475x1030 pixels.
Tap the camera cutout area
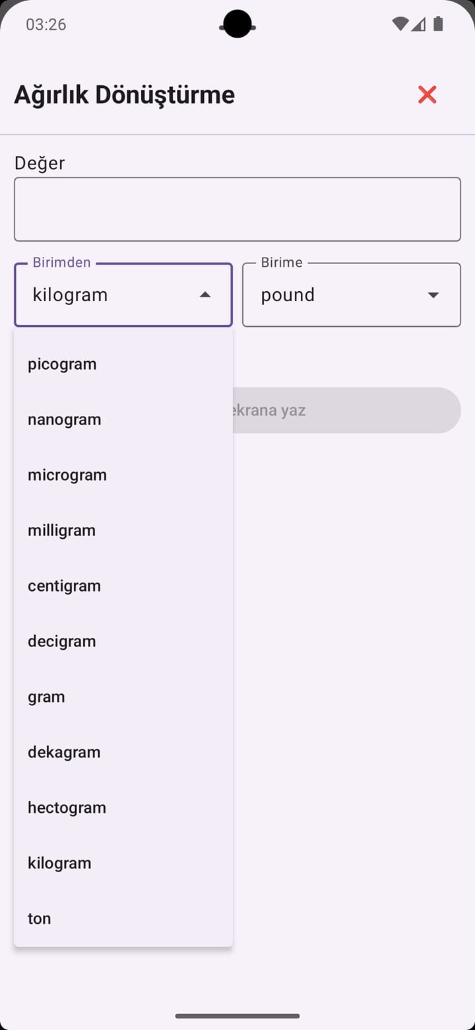pos(237,24)
